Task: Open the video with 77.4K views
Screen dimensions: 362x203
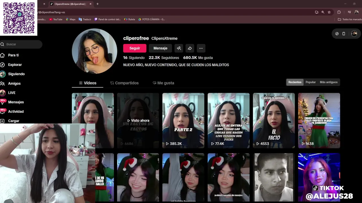Action: coord(229,120)
